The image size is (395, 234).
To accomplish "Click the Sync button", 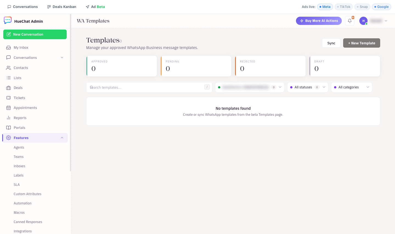I will click(331, 43).
